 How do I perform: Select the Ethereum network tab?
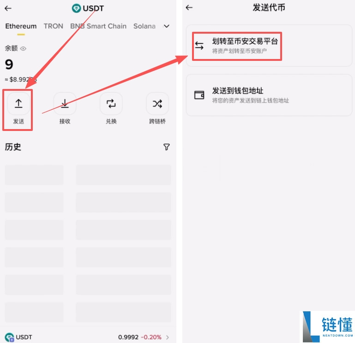pyautogui.click(x=21, y=26)
